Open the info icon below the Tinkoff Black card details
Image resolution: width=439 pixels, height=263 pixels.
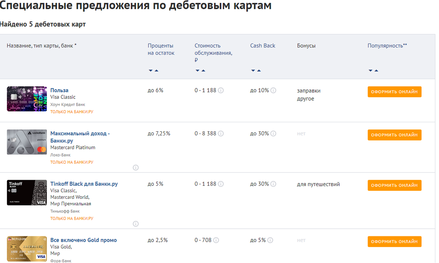click(135, 224)
